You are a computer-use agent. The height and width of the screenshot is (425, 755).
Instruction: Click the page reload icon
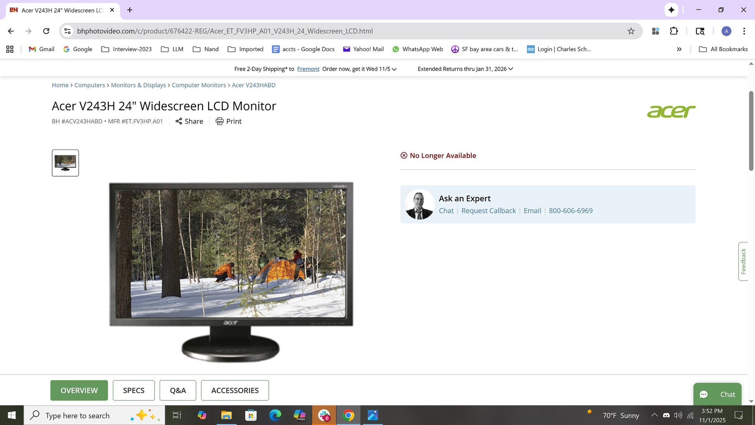(46, 31)
